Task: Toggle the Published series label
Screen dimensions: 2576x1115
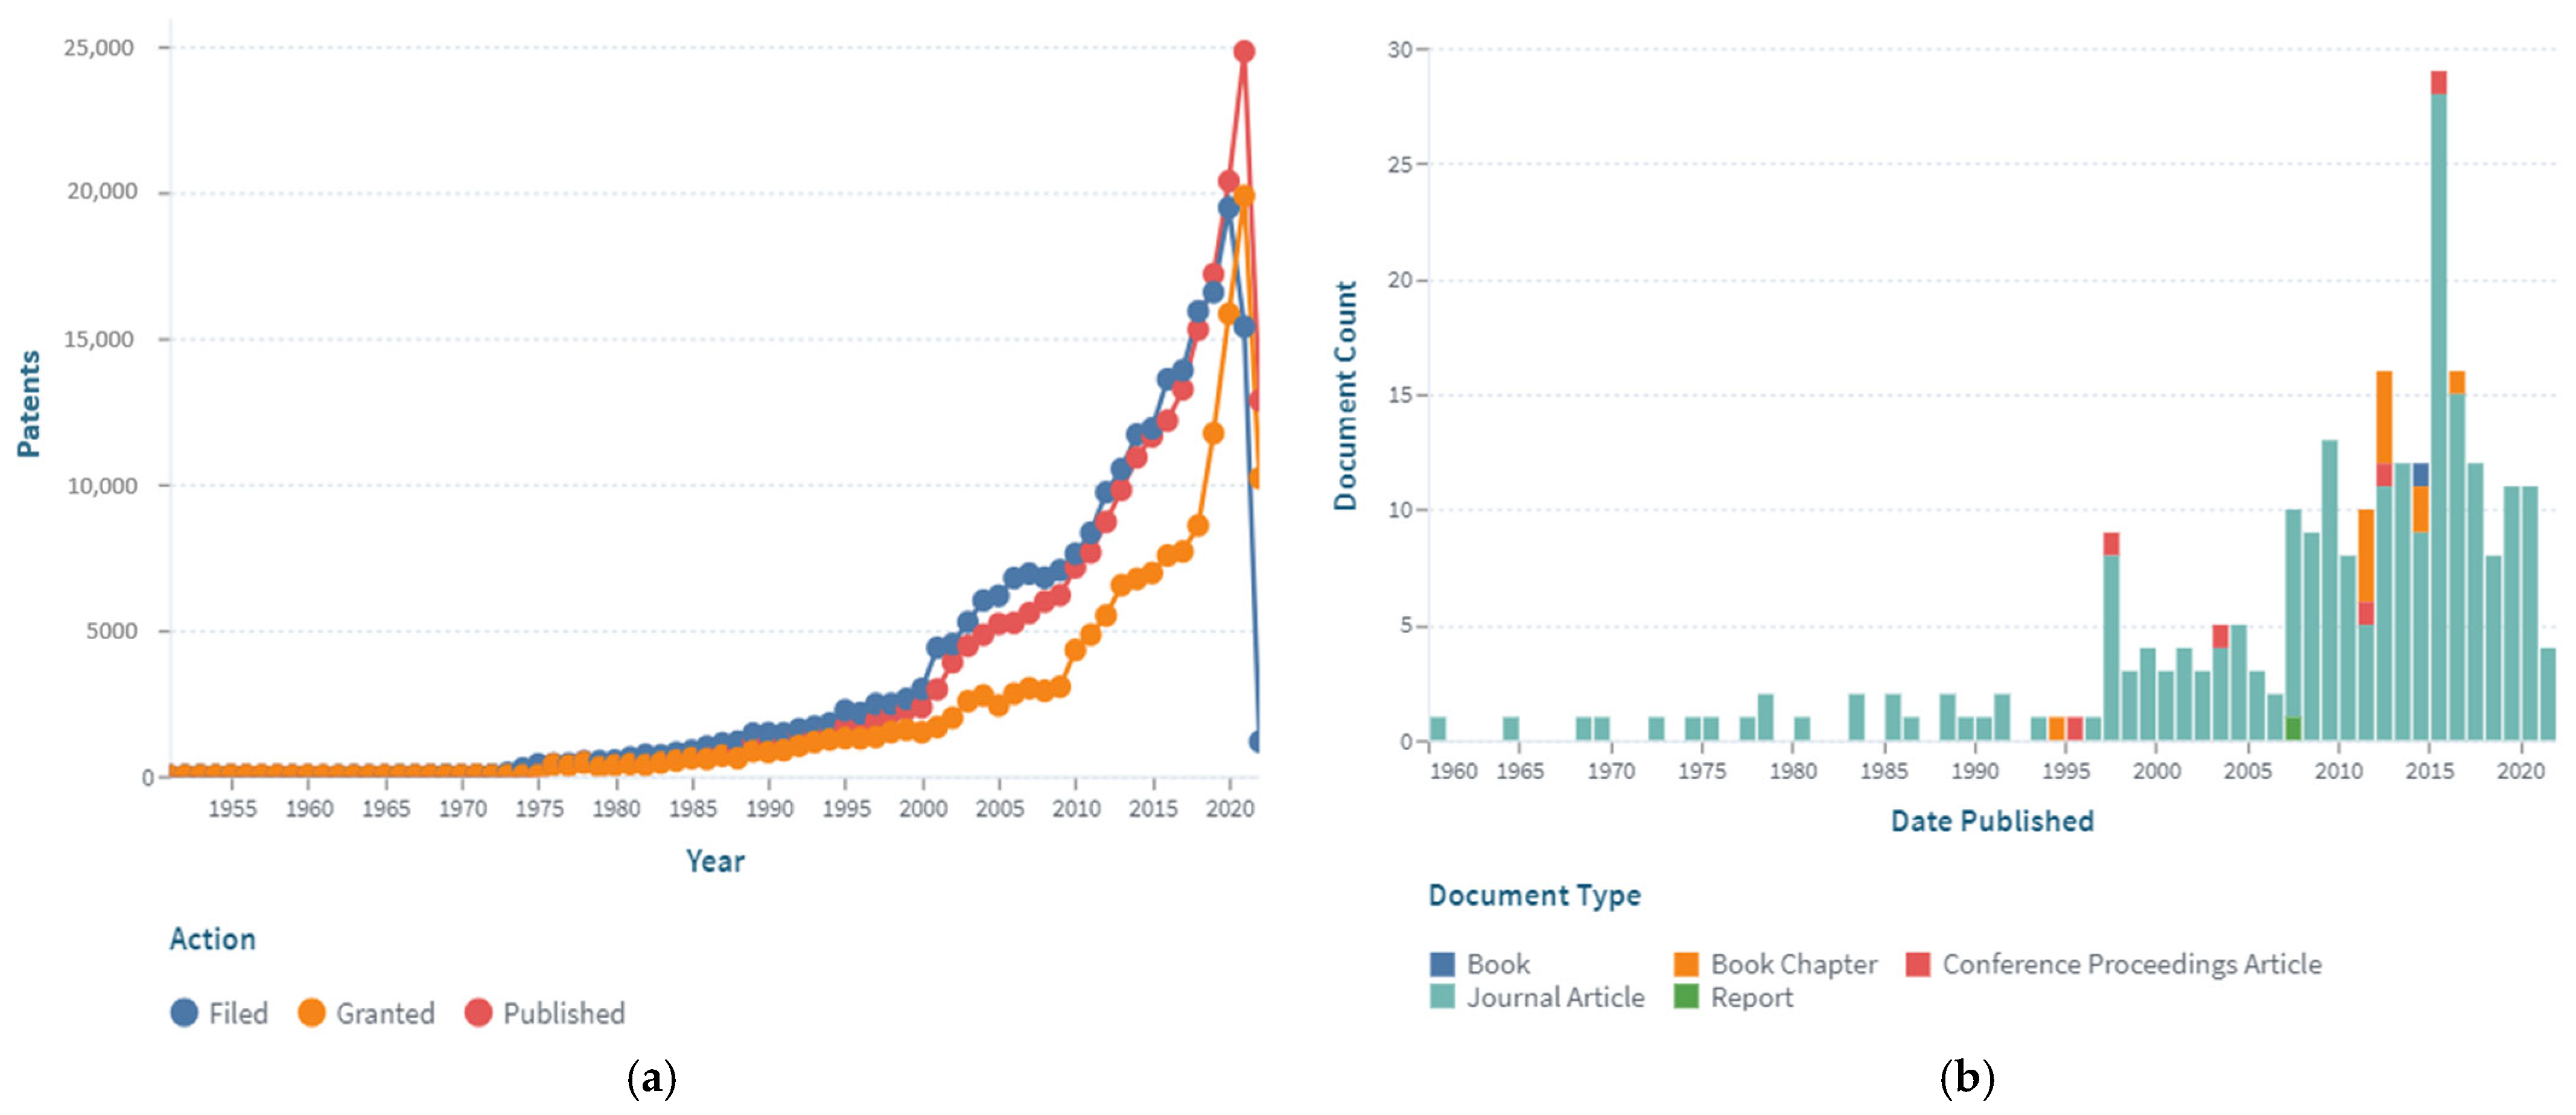Action: (x=564, y=1013)
